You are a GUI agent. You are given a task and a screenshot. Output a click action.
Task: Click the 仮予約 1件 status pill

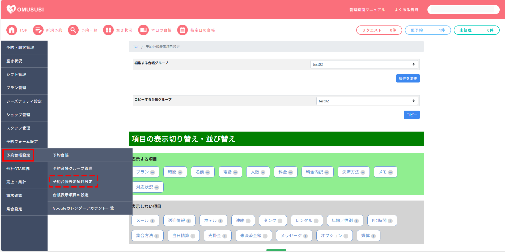click(428, 30)
